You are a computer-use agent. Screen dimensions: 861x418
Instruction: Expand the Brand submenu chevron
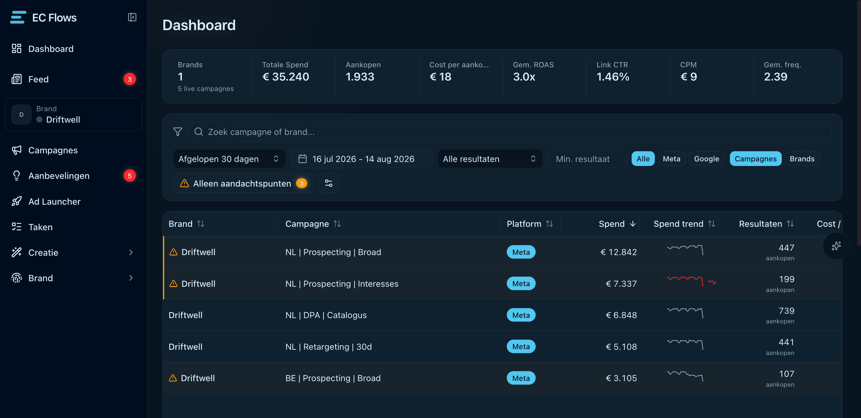131,278
